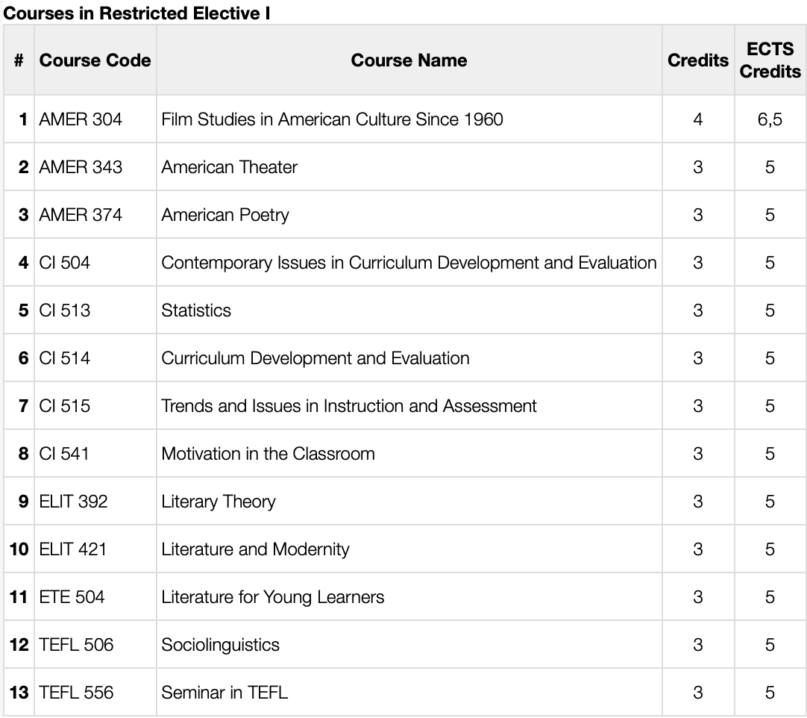Click the "American Theater" course name
807x718 pixels.
[228, 166]
